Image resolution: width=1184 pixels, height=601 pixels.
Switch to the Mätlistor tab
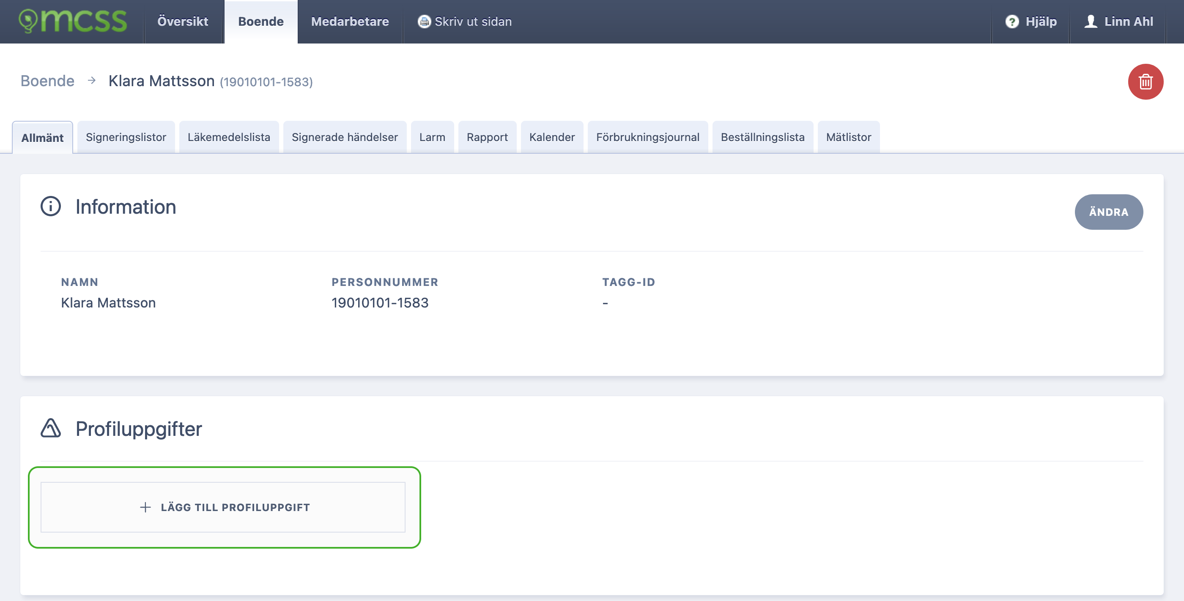pos(849,137)
